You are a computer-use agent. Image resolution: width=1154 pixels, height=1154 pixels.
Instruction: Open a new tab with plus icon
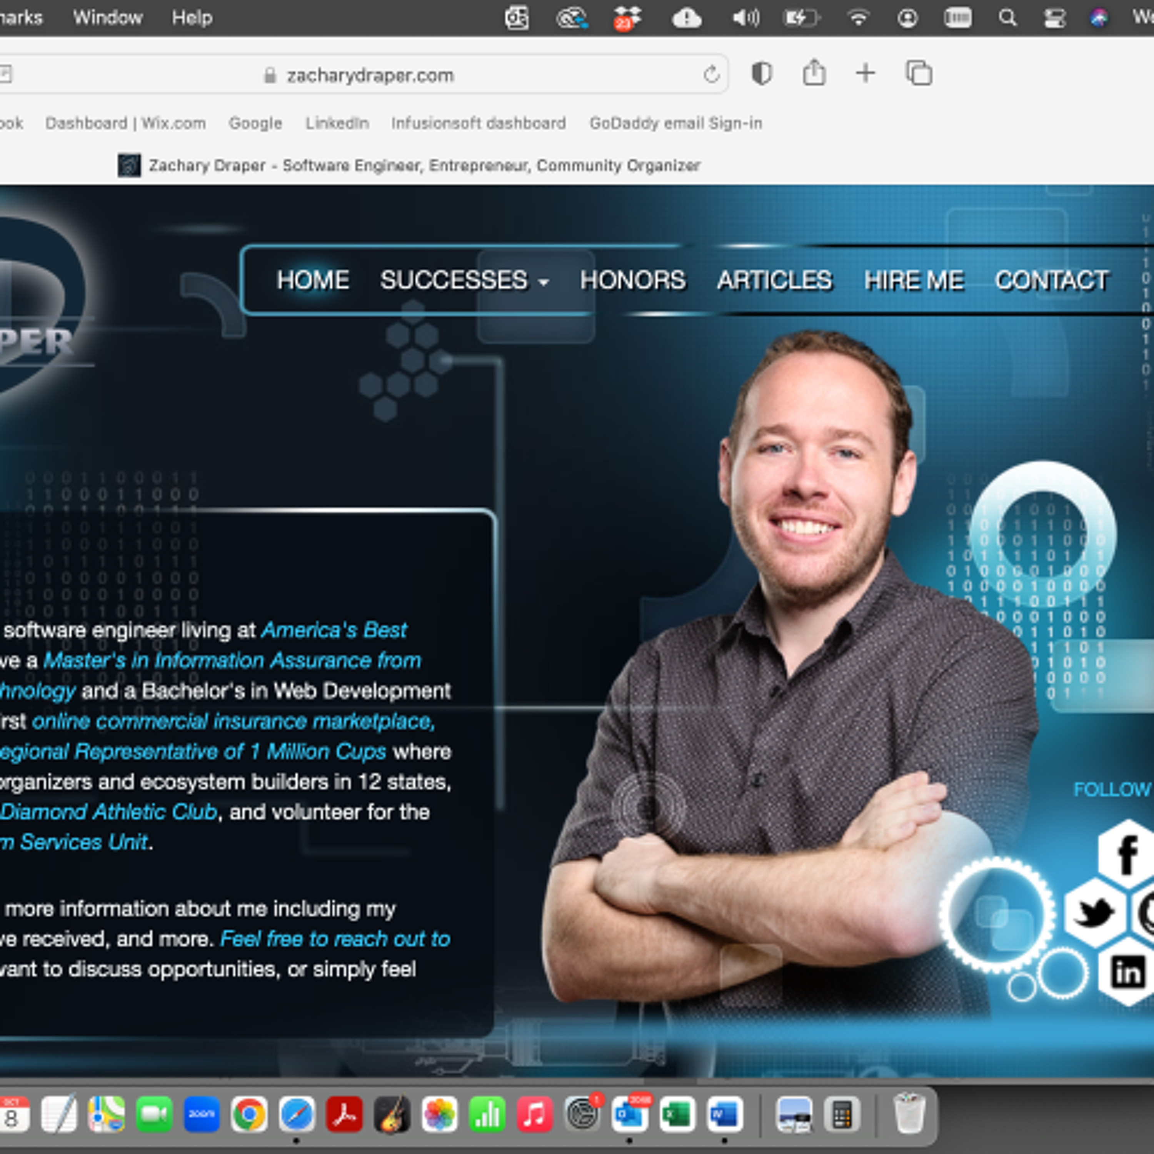click(x=865, y=73)
